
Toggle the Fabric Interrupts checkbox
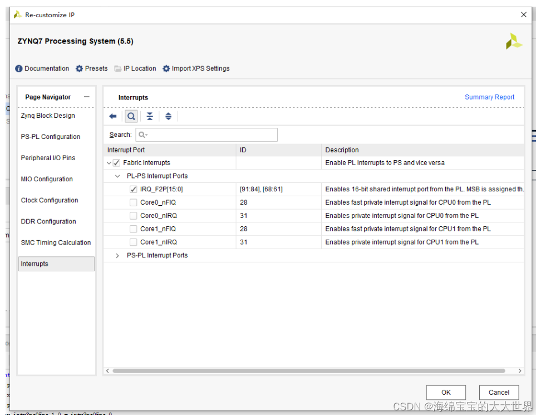[117, 163]
